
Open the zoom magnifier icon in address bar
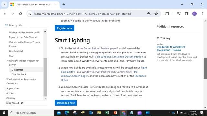pos(149,14)
